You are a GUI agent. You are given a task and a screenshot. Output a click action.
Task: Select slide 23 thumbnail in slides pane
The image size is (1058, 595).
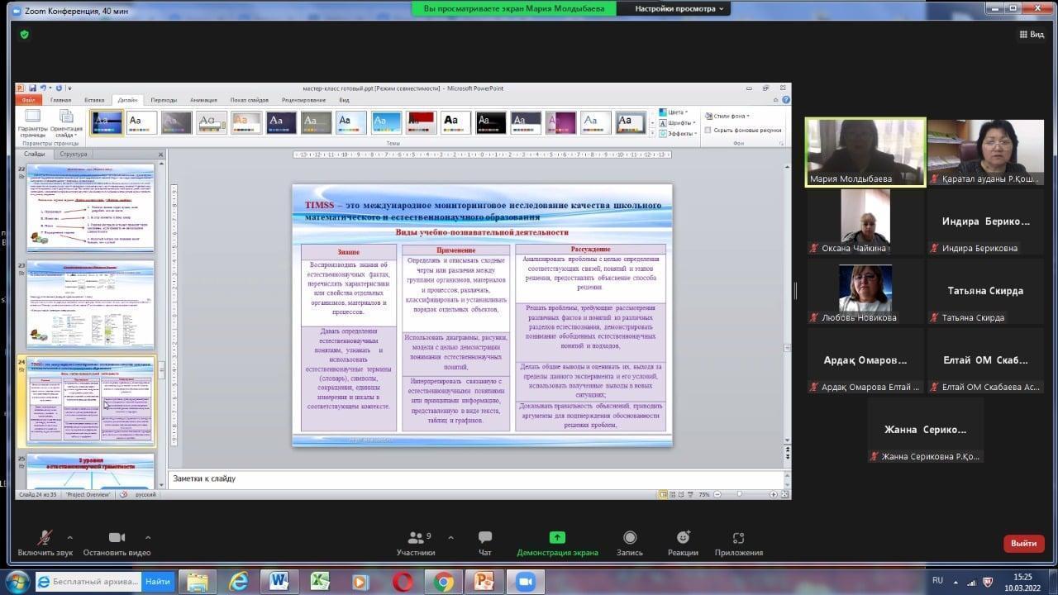pos(91,304)
